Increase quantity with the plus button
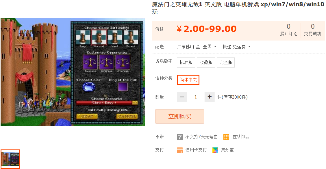Viewport: 326px width, 169px height. [210, 97]
